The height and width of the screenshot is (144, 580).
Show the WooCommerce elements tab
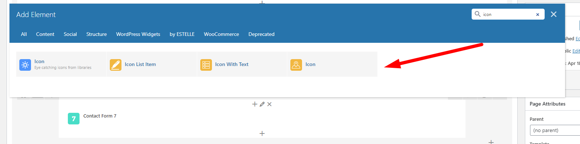click(x=221, y=34)
